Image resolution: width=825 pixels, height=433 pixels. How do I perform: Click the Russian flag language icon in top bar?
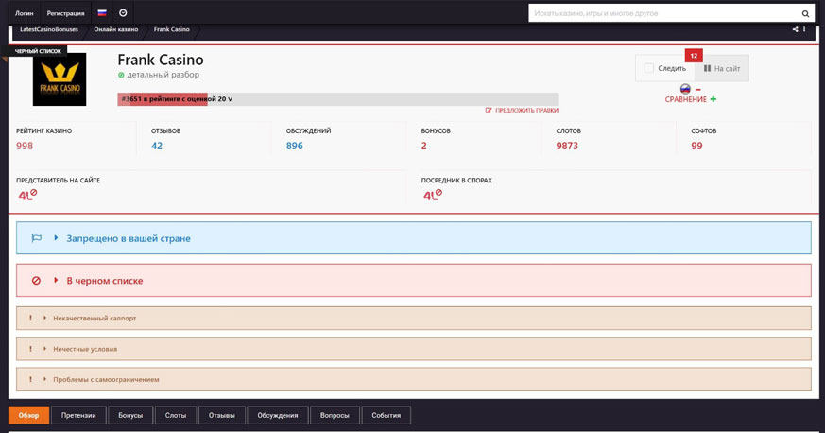pos(102,13)
